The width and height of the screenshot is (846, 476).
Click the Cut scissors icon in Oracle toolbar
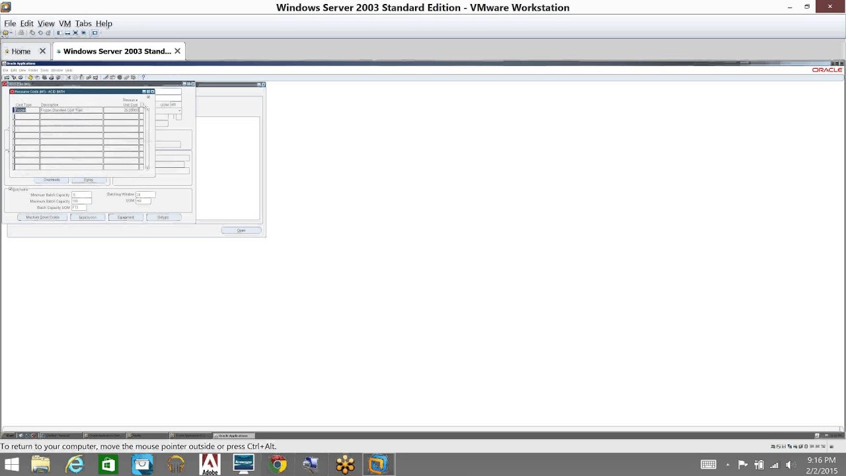68,77
